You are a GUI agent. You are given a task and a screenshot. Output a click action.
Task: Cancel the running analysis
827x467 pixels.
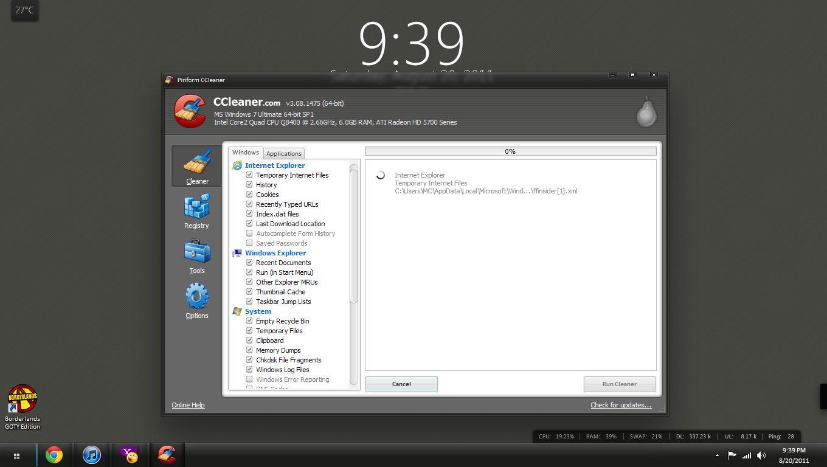401,384
